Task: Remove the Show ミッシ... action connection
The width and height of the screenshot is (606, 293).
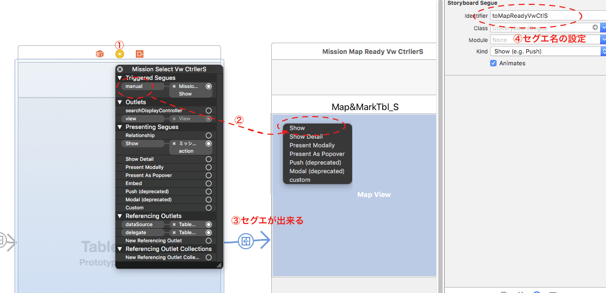Action: coord(174,143)
